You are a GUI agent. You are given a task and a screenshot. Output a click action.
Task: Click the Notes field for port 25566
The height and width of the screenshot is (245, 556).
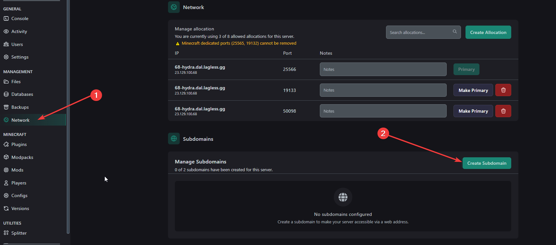(x=383, y=70)
